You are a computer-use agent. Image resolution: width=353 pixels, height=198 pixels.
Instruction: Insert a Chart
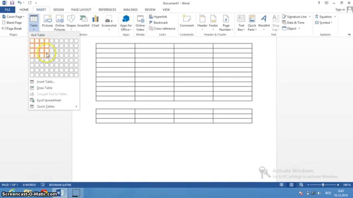[95, 21]
